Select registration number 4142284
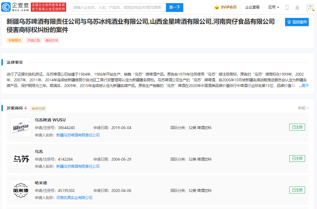This screenshot has width=317, height=209. coord(65,159)
